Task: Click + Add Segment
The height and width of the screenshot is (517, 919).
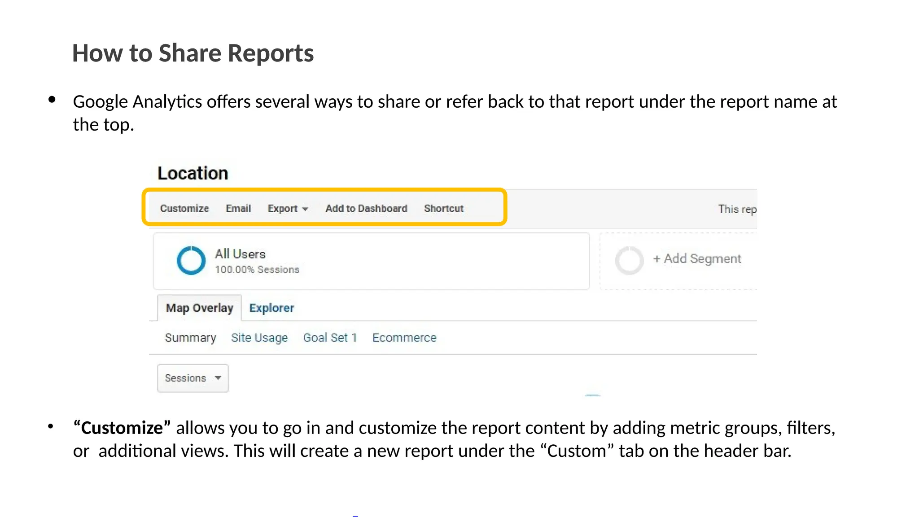Action: [697, 259]
